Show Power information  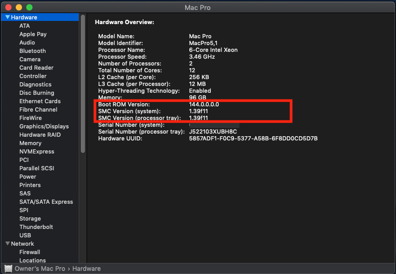click(27, 177)
